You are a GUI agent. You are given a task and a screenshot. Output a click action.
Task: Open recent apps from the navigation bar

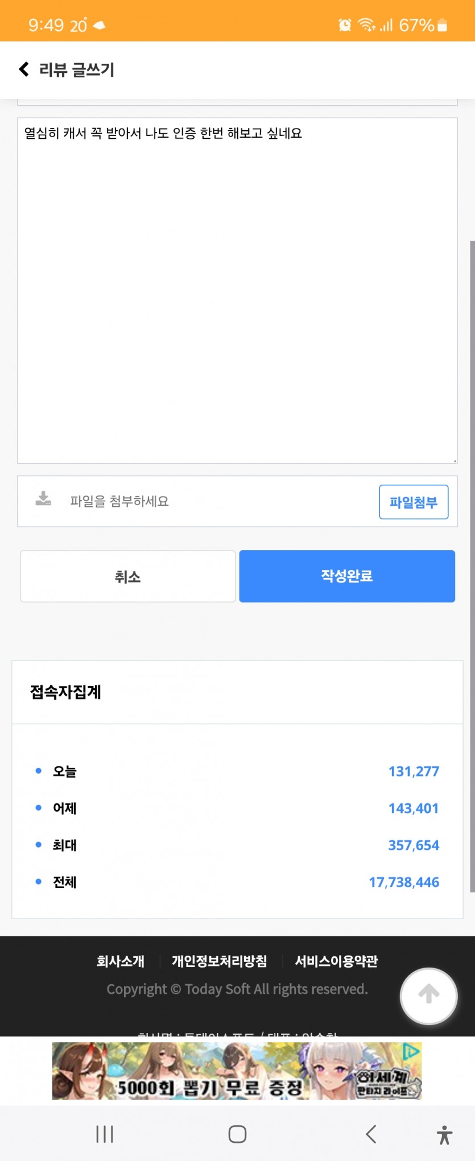tap(105, 1134)
